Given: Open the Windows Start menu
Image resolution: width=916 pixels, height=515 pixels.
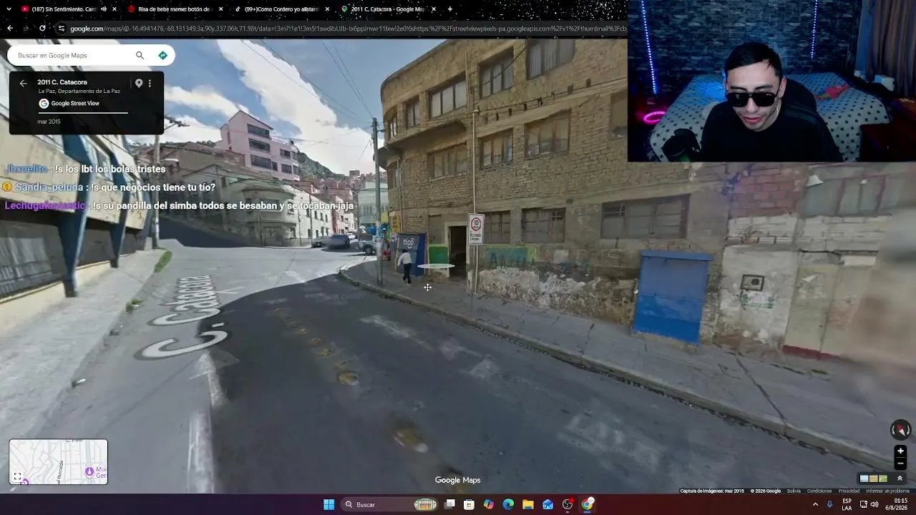Looking at the screenshot, I should click(328, 504).
